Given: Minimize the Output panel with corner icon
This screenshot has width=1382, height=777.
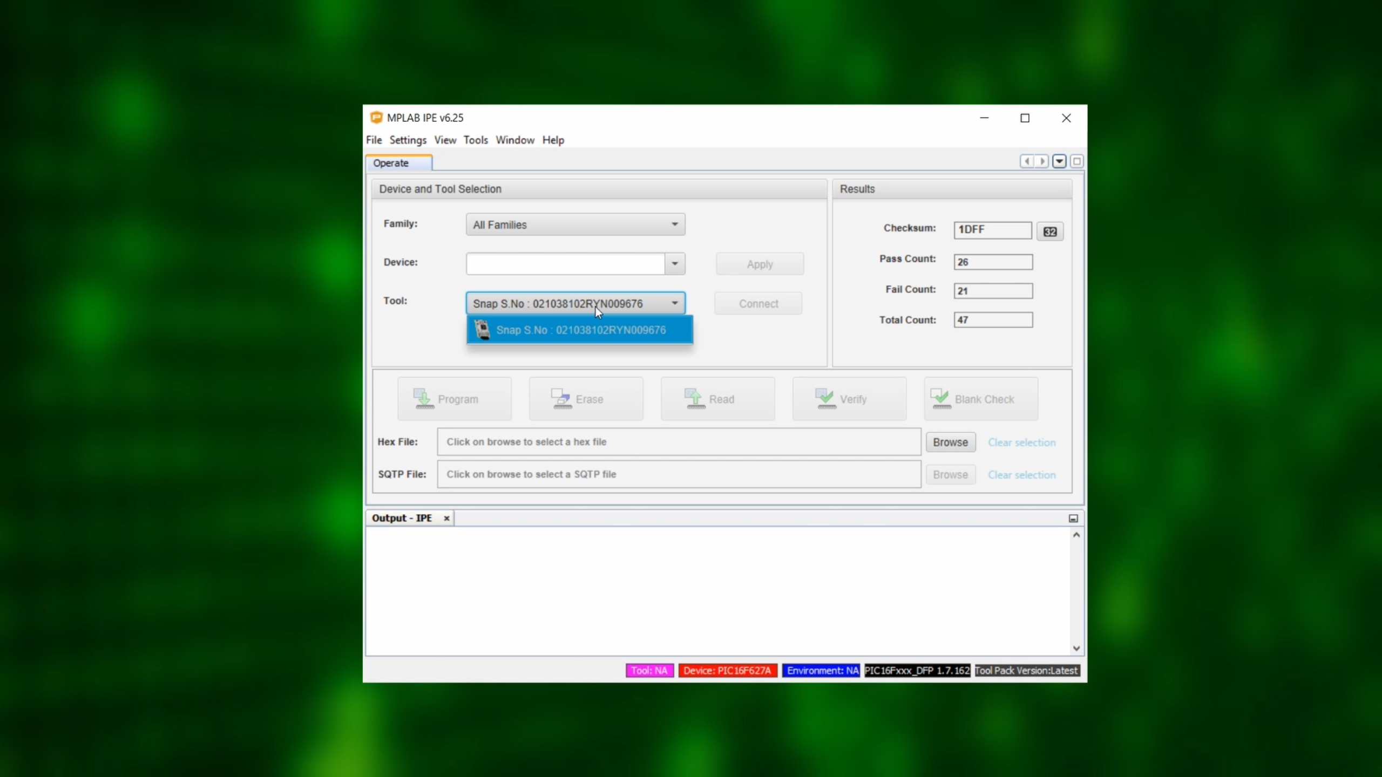Looking at the screenshot, I should [x=1073, y=518].
